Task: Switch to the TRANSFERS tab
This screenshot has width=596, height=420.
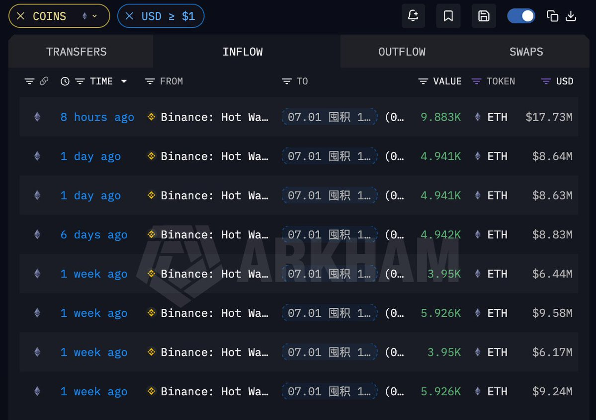Action: pyautogui.click(x=77, y=52)
